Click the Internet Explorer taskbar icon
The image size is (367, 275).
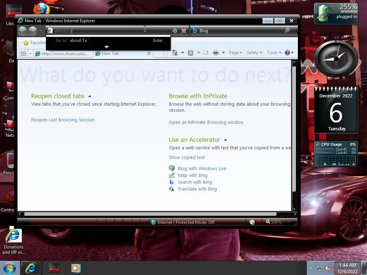pos(31,268)
